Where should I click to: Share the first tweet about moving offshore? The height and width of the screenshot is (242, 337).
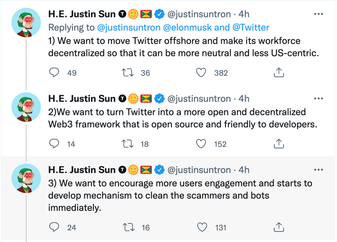point(278,73)
